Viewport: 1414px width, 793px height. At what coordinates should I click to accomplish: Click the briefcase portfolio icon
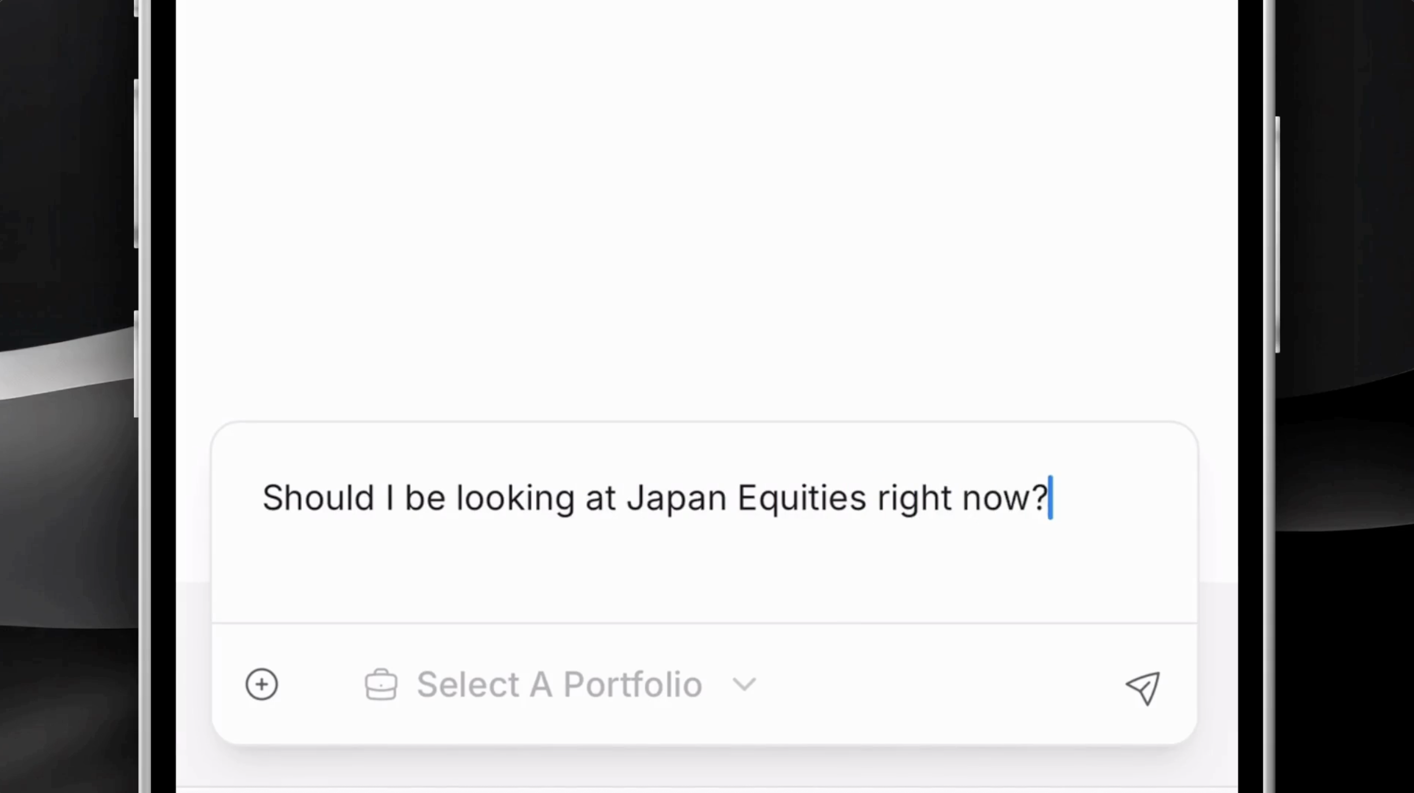point(381,684)
